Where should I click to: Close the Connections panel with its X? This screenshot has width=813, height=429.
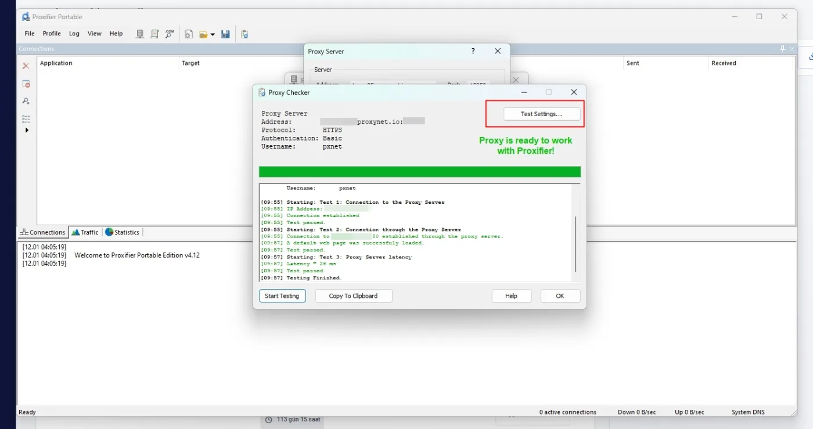pos(792,49)
